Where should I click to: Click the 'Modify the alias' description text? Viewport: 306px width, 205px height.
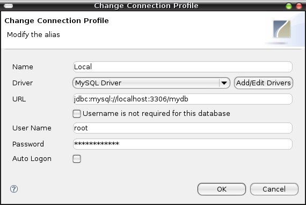click(x=33, y=35)
